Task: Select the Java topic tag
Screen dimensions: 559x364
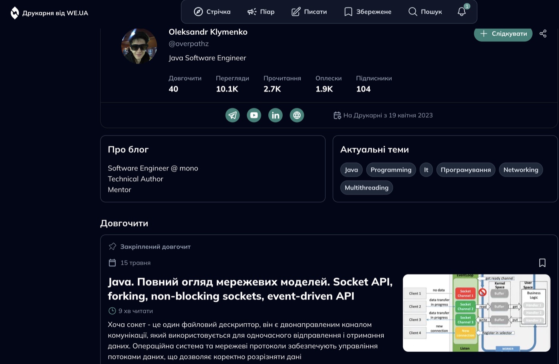Action: pyautogui.click(x=351, y=170)
